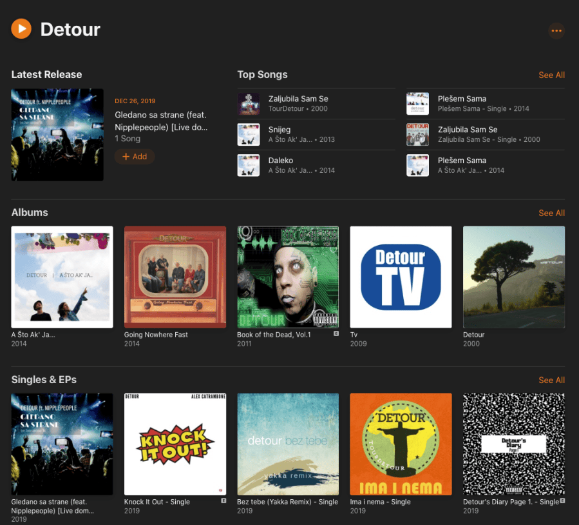Open the Ima i nema single cover
Viewport: 579px width, 525px height.
401,444
